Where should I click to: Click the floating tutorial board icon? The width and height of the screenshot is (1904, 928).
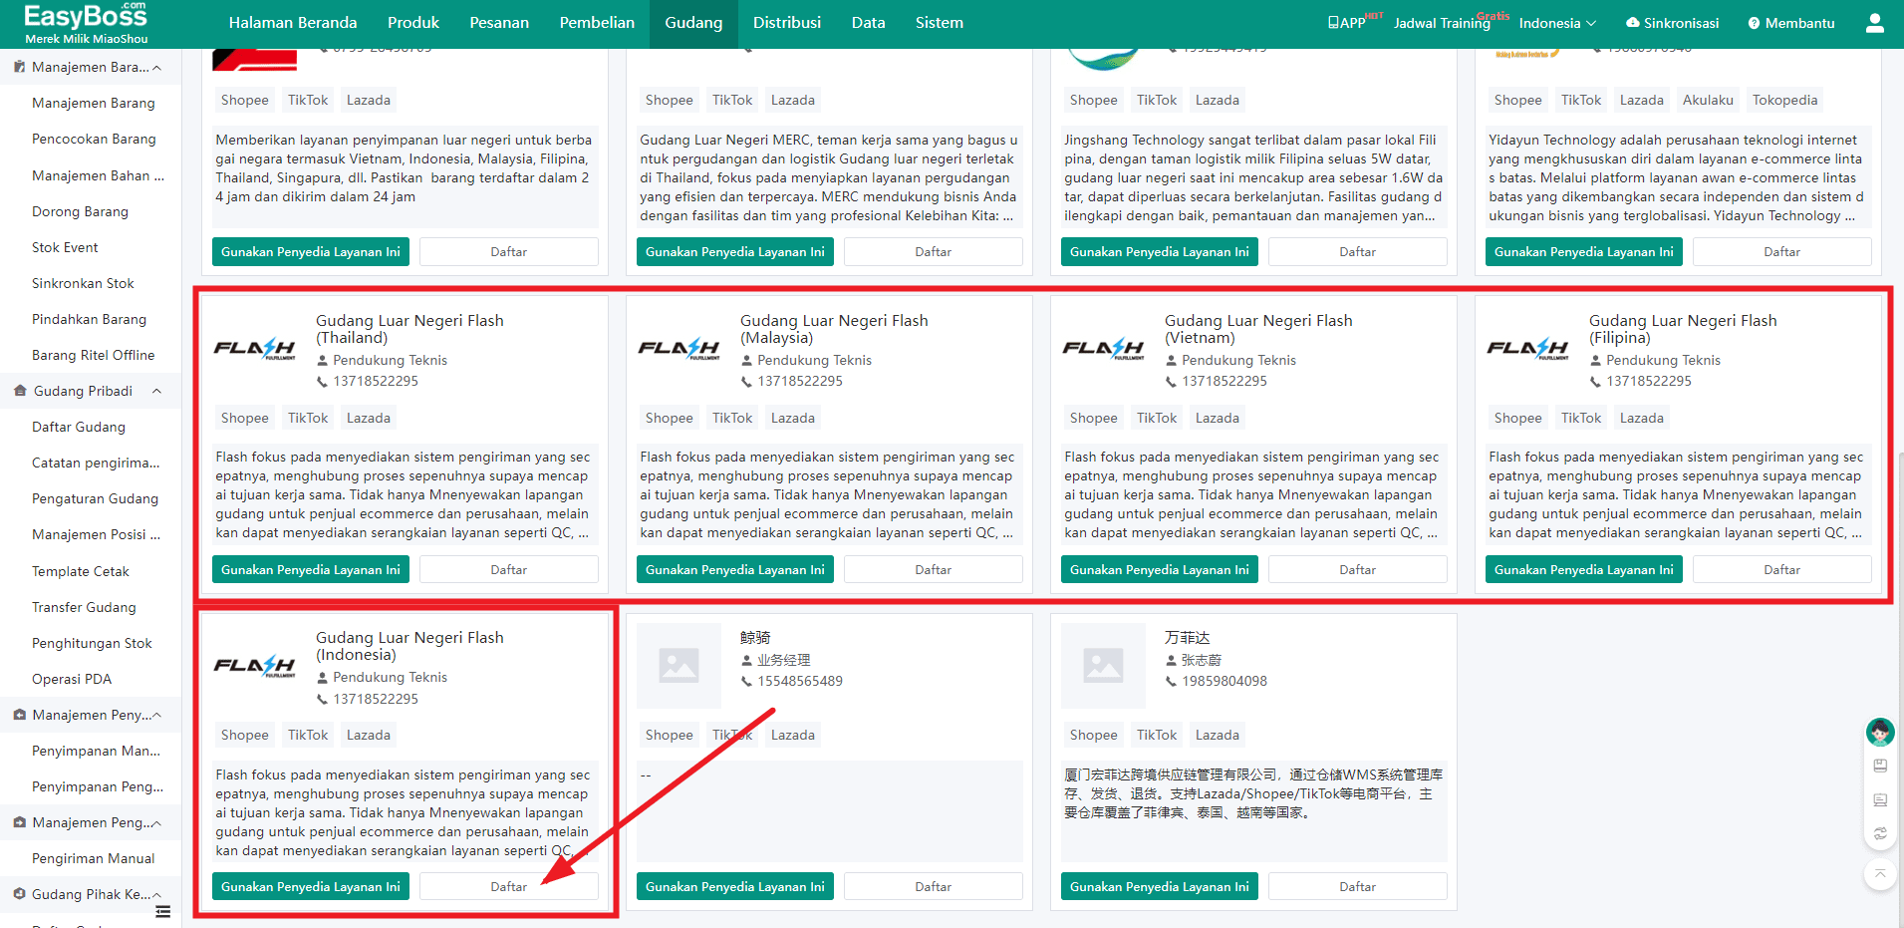click(x=1880, y=799)
